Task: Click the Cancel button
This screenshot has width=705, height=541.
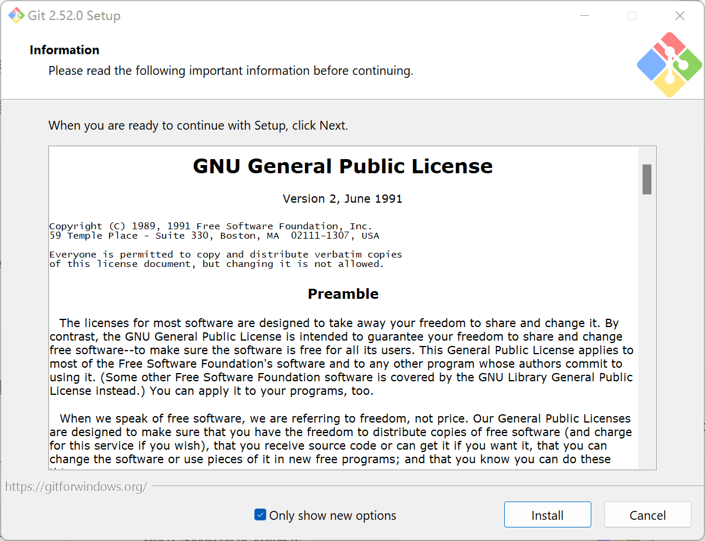Action: pyautogui.click(x=647, y=514)
